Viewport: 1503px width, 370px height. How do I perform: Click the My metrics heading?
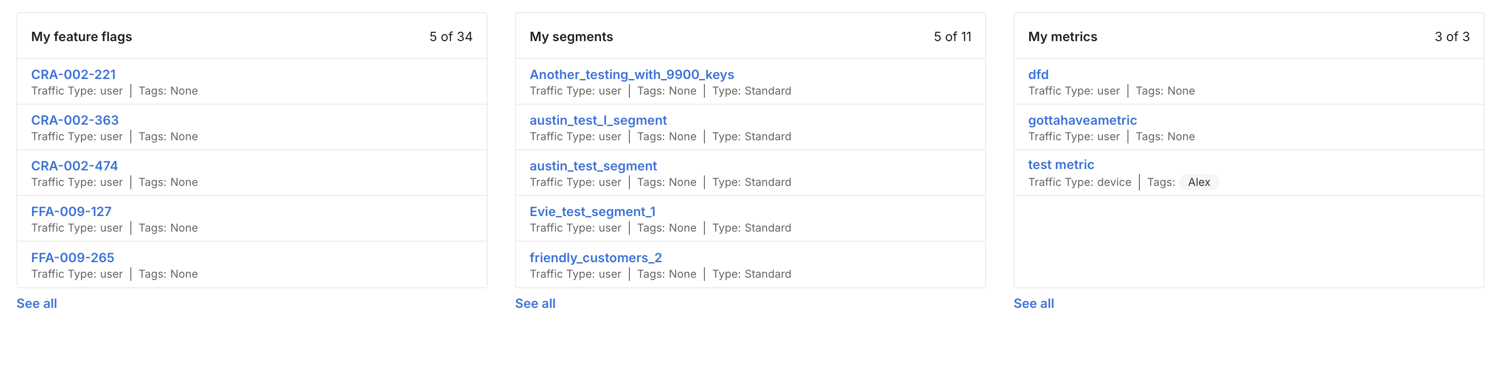(x=1062, y=37)
